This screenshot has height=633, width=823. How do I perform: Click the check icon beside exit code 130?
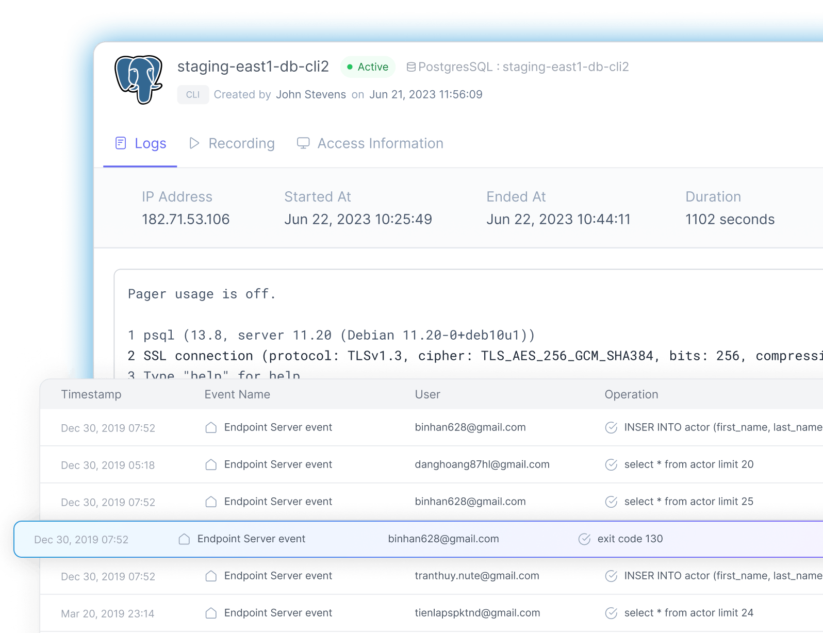[x=584, y=539]
